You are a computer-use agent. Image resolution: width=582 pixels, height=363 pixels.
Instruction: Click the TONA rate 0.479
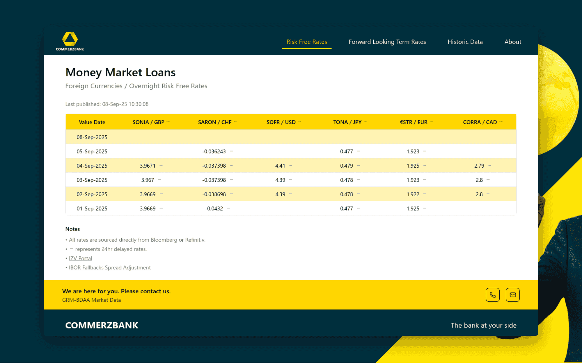tap(347, 166)
